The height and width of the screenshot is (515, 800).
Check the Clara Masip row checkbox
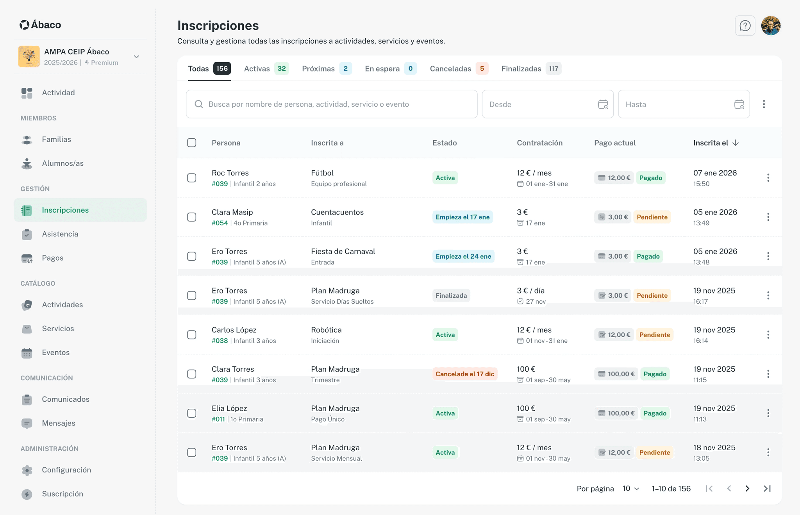point(192,217)
